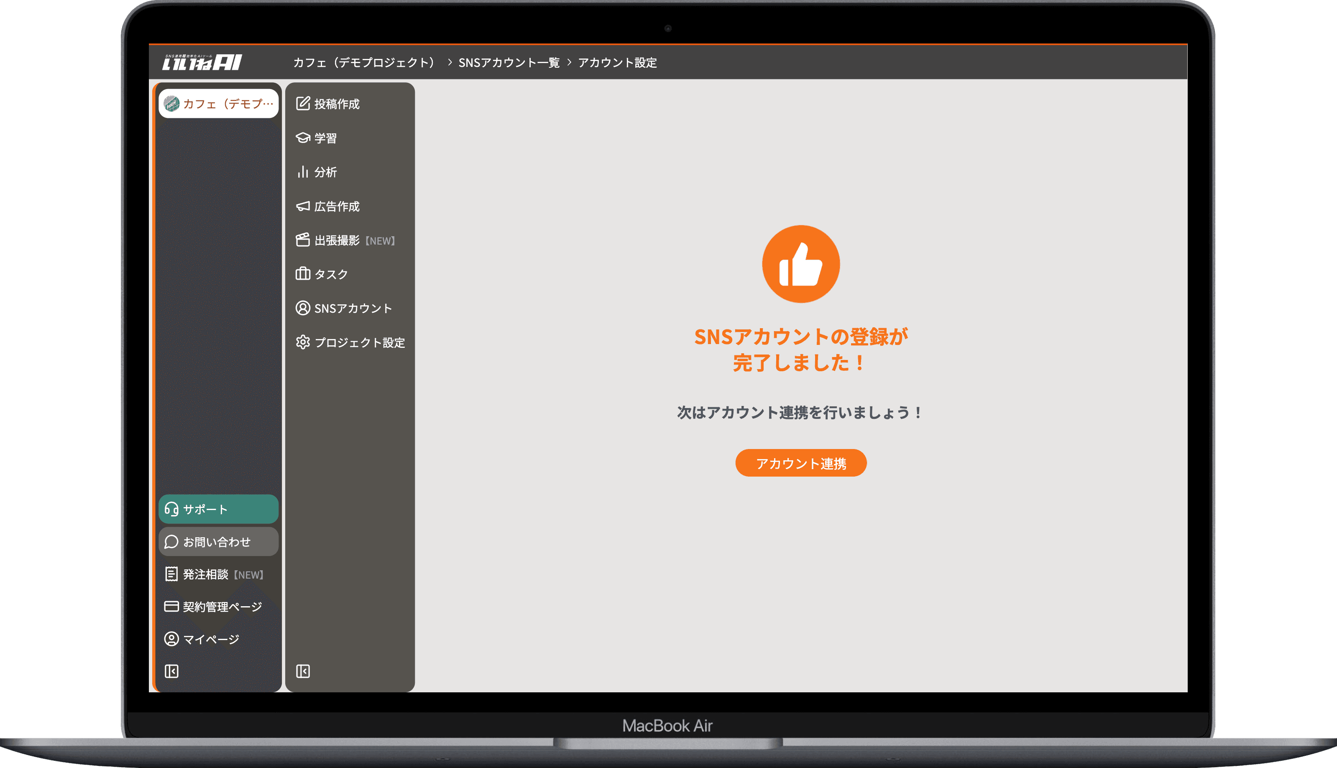Viewport: 1337px width, 768px height.
Task: Open 出張撮影【NEW】 clapperboard icon
Action: tap(303, 240)
